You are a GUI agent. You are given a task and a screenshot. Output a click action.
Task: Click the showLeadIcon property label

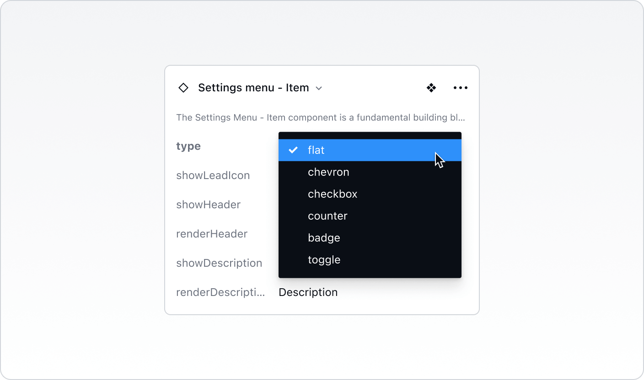pos(213,175)
